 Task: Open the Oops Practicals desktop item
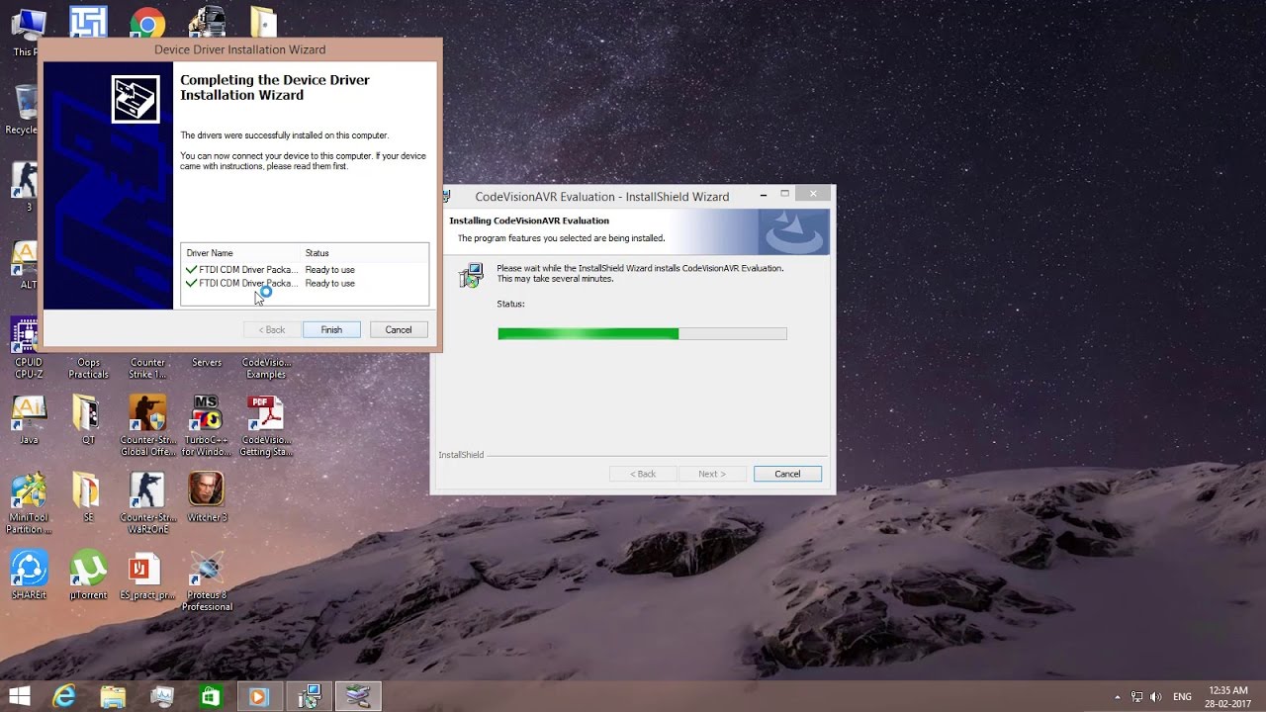coord(88,368)
